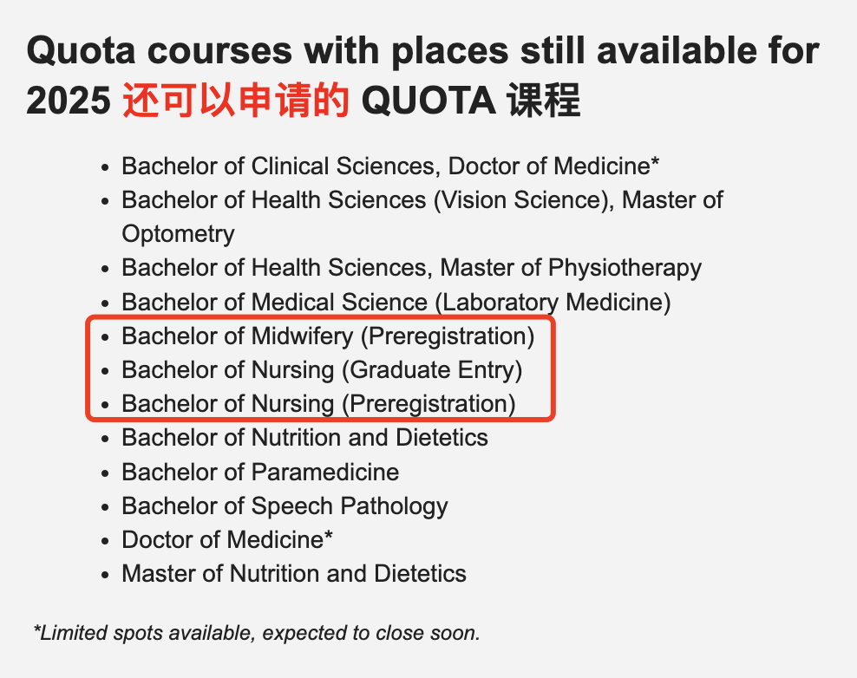
Task: Select Bachelor of Health Sciences (Vision Science) item
Action: (422, 217)
